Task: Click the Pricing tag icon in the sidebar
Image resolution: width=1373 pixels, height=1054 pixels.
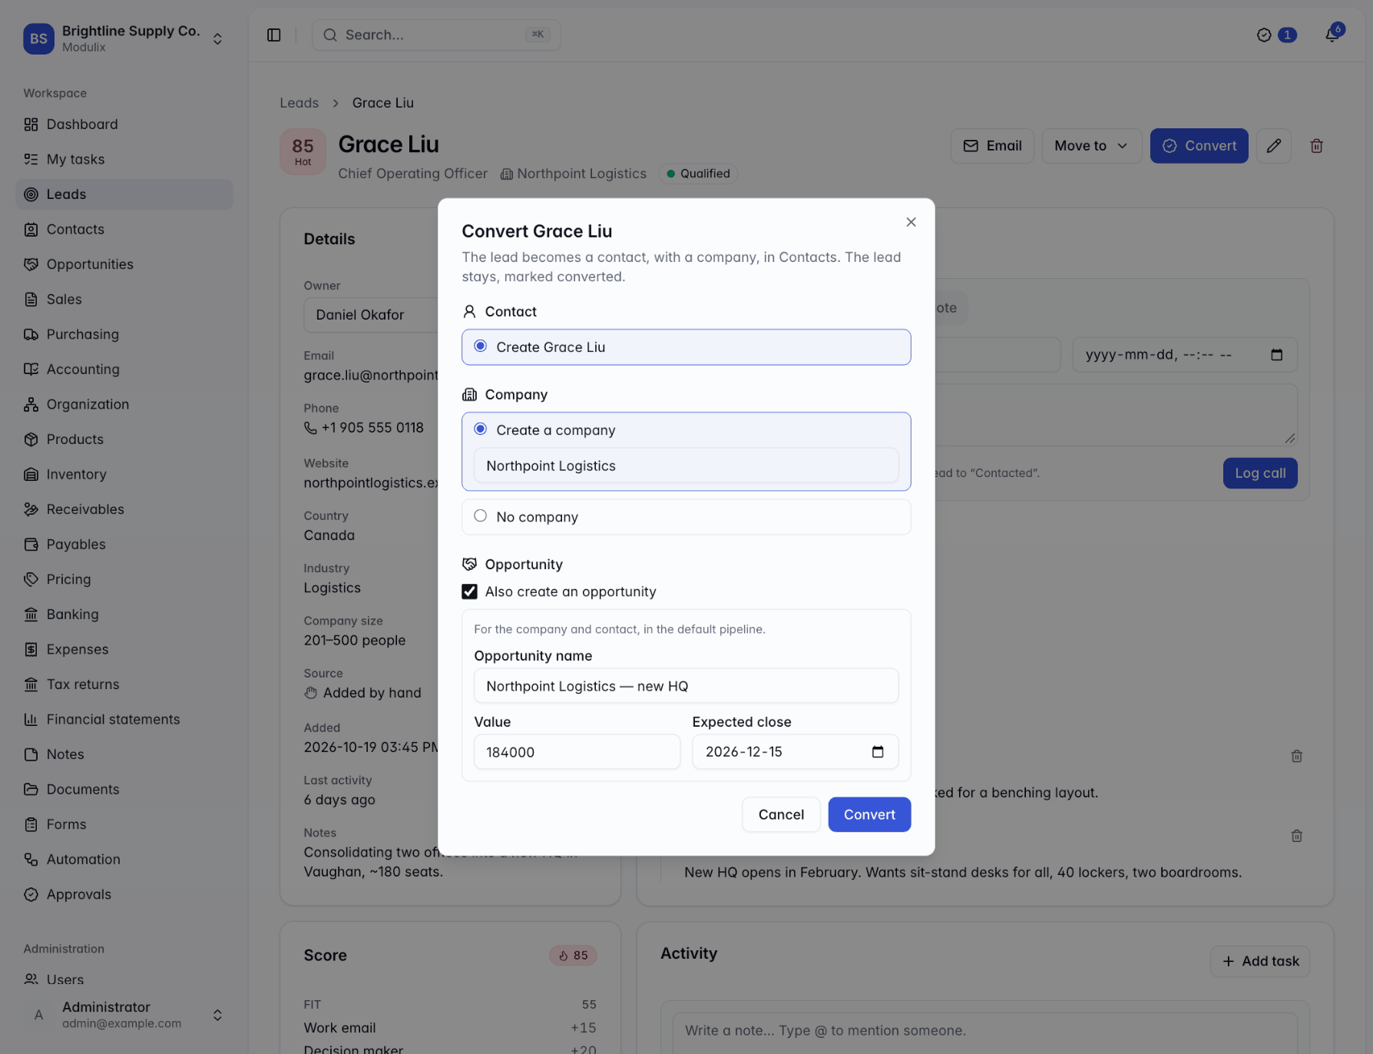Action: (31, 579)
